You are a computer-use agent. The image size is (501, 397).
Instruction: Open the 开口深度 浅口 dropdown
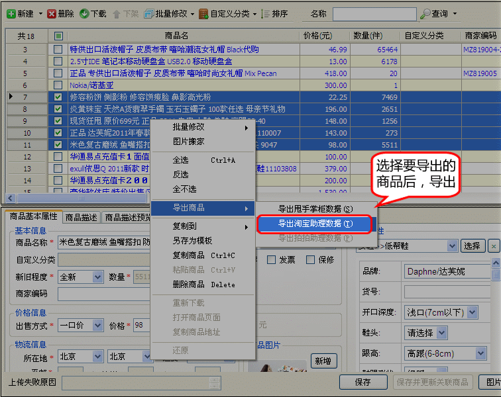[473, 312]
